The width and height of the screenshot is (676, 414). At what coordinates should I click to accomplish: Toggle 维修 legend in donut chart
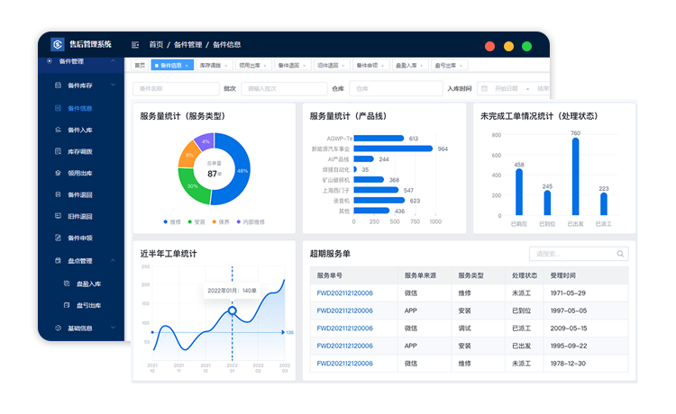pos(172,222)
